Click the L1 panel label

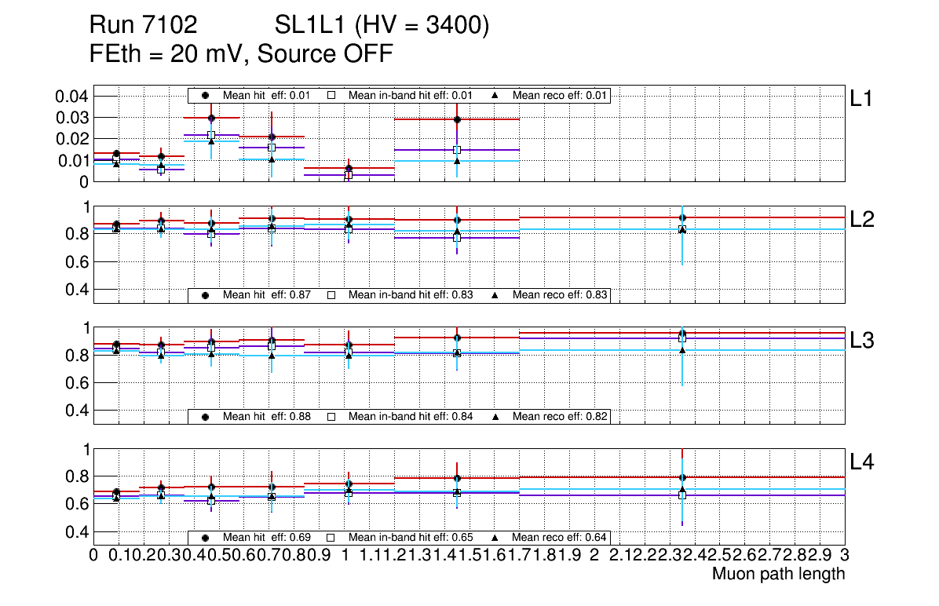tap(862, 98)
